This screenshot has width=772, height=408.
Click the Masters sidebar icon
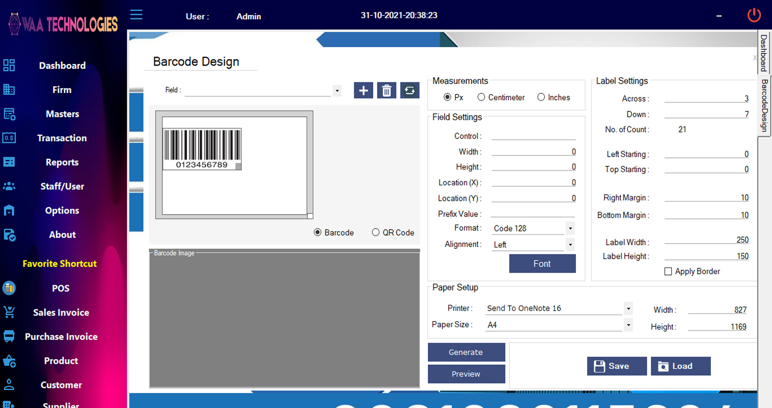(x=9, y=114)
